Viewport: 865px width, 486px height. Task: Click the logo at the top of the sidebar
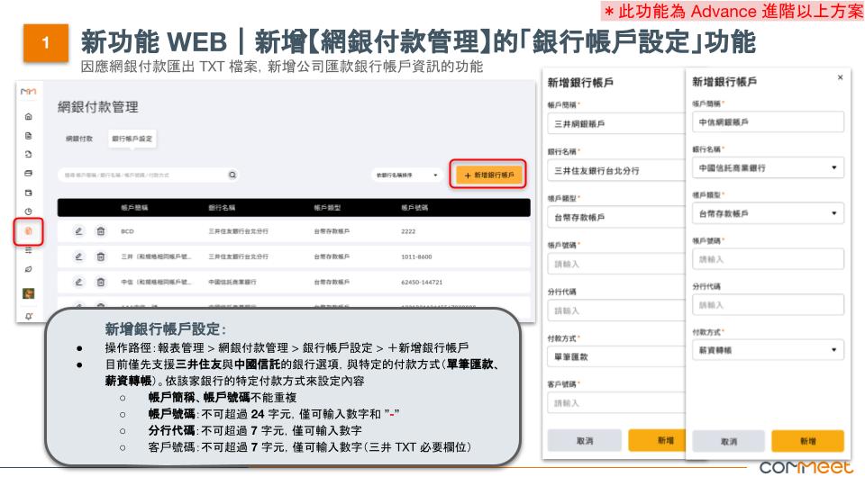(28, 92)
